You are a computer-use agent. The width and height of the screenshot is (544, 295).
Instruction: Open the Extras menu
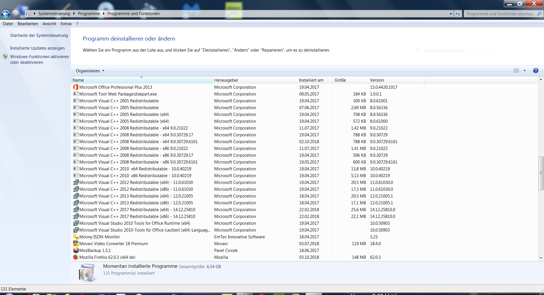click(66, 24)
